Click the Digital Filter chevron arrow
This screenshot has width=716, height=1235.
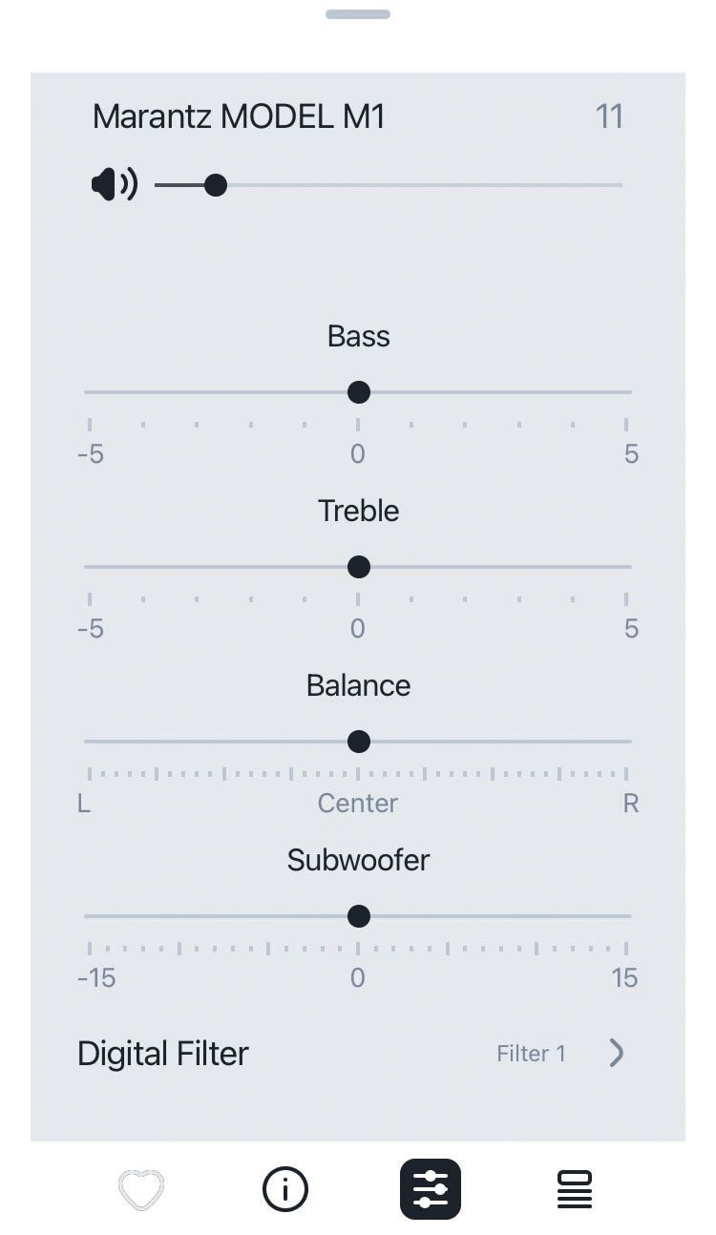pyautogui.click(x=617, y=1053)
